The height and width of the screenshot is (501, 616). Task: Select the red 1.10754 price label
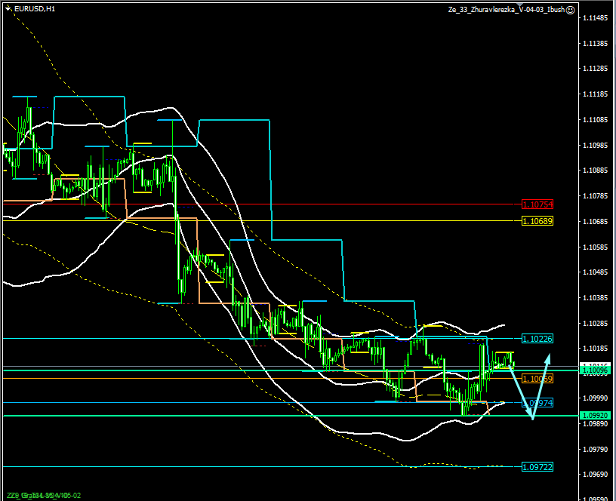tap(537, 204)
